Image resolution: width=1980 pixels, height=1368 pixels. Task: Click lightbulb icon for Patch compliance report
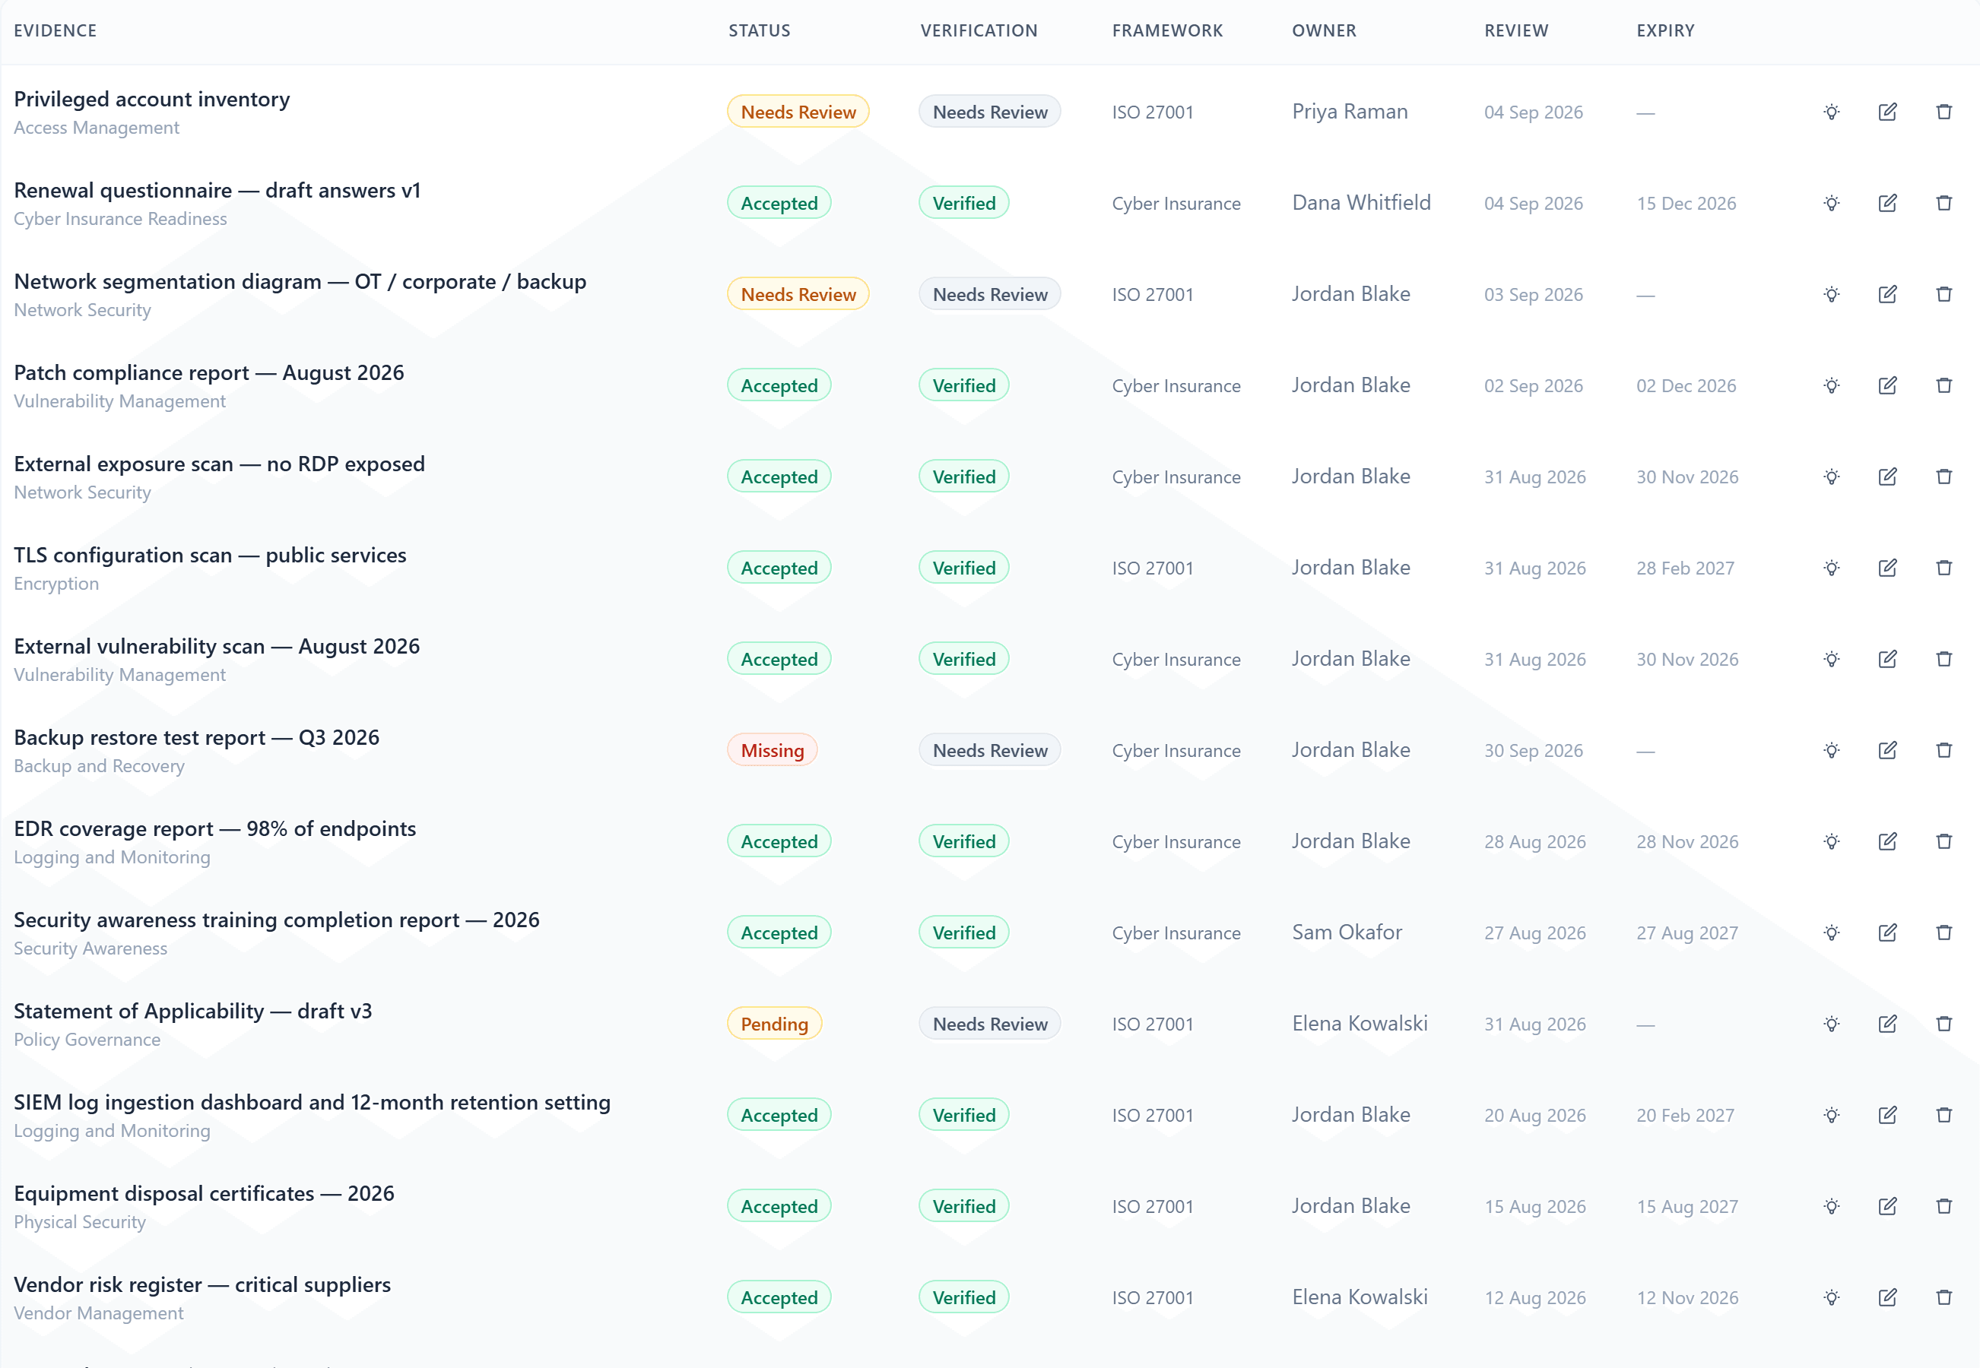[1832, 386]
